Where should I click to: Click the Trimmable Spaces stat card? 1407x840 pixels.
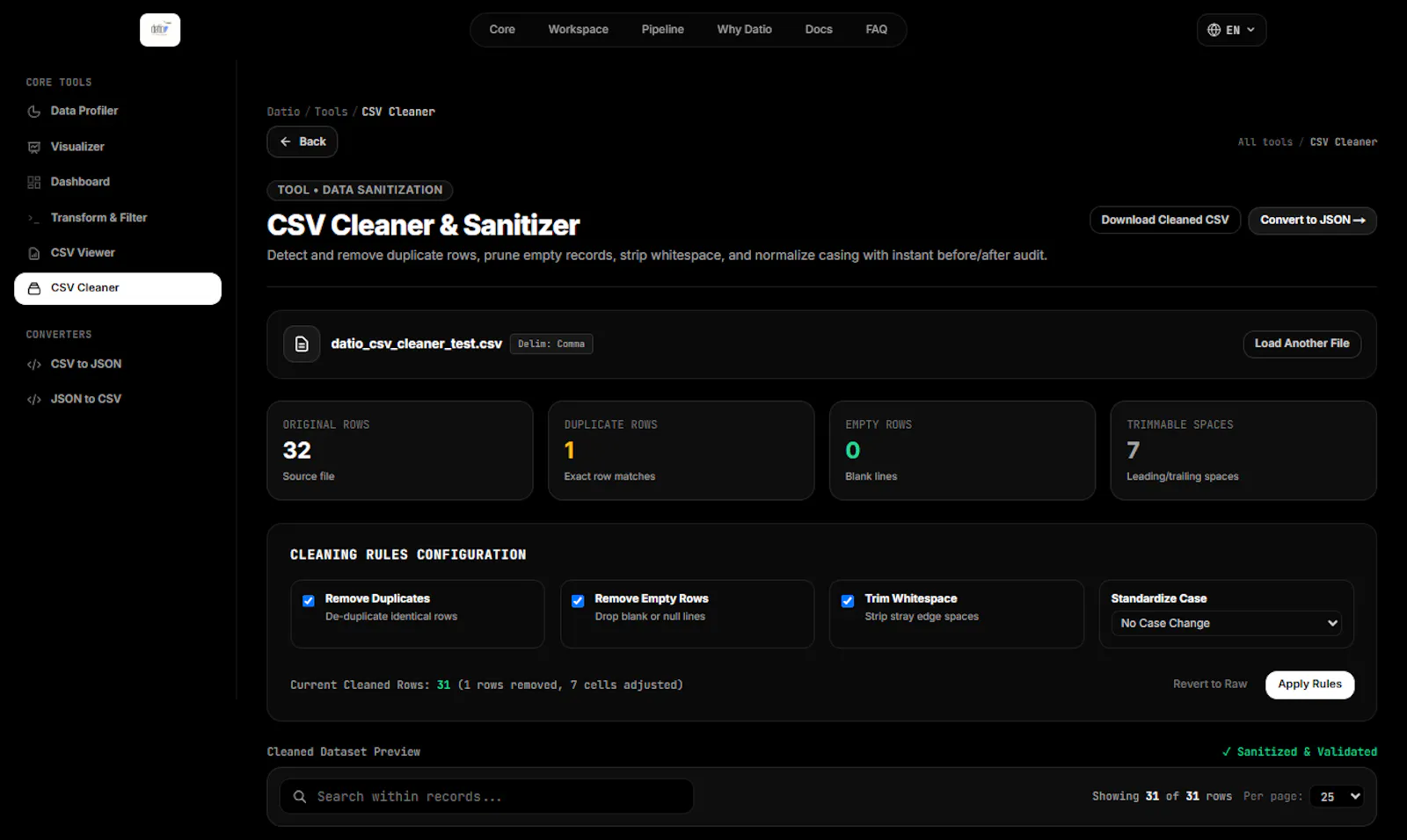click(1243, 451)
